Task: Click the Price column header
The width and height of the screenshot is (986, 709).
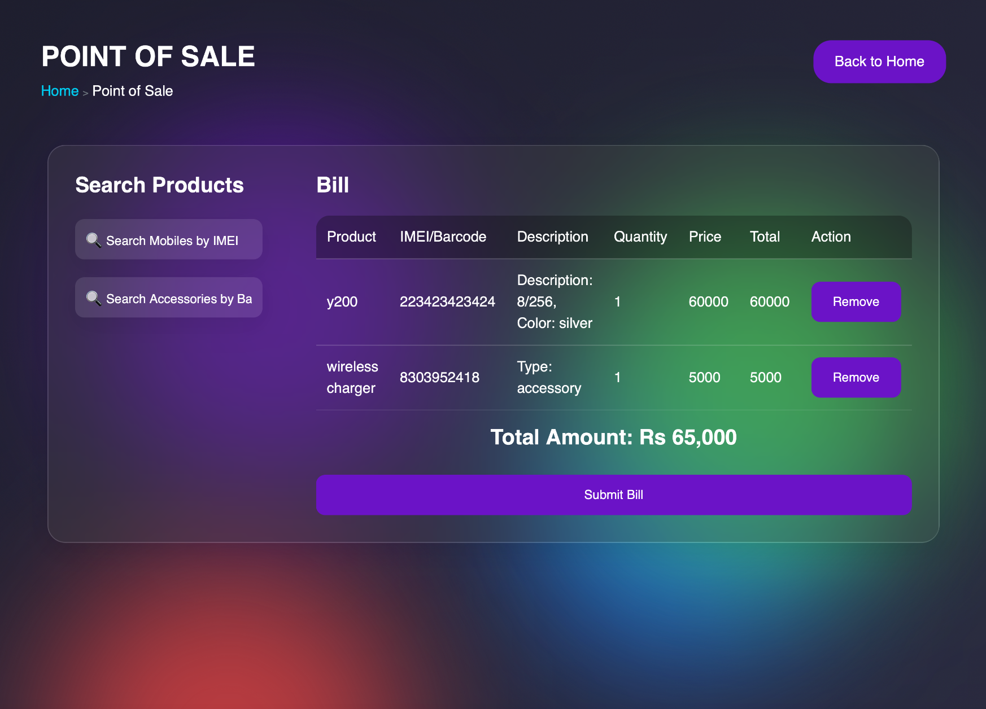Action: tap(705, 237)
